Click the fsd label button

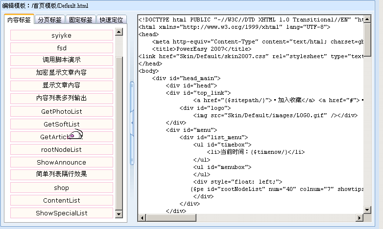point(61,48)
